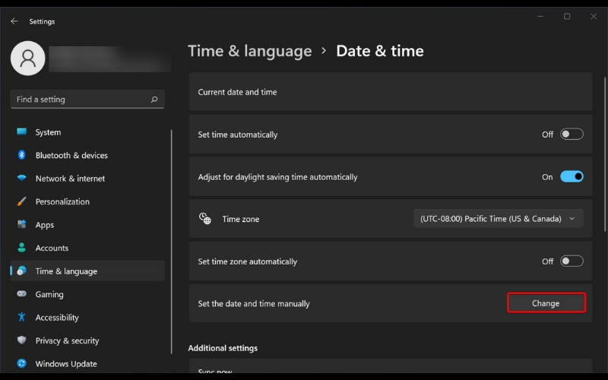Enable Set time automatically toggle

(x=572, y=135)
